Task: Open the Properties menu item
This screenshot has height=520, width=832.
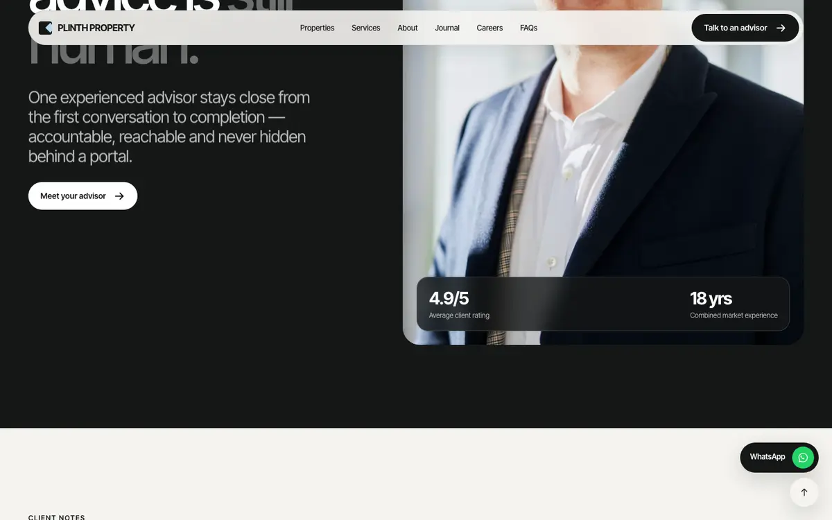Action: click(317, 28)
